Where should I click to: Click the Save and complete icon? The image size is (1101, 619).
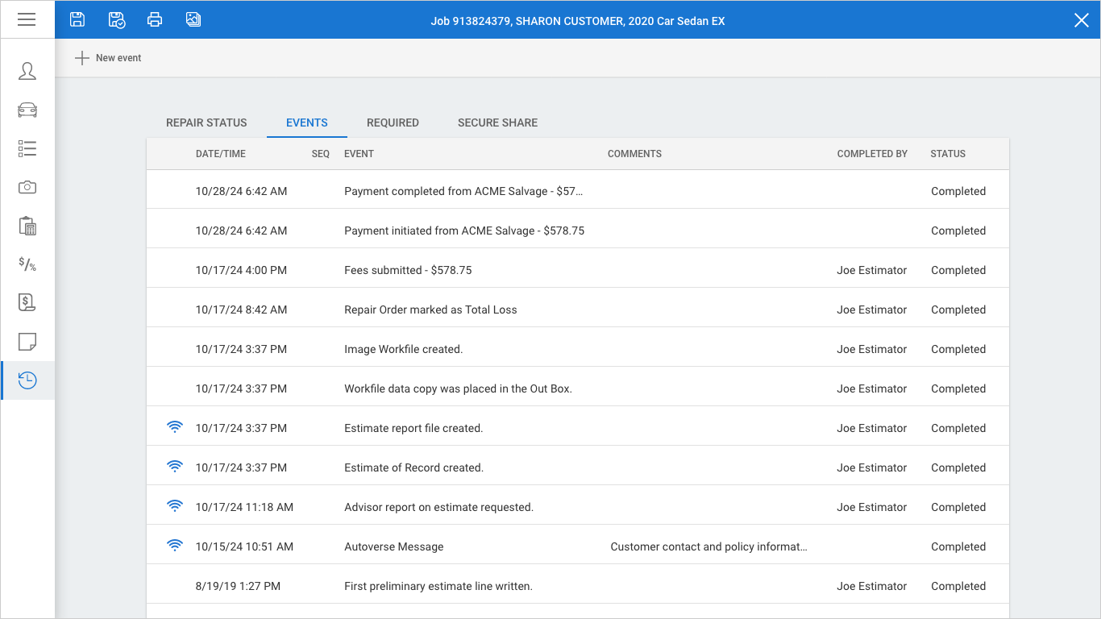click(x=116, y=19)
